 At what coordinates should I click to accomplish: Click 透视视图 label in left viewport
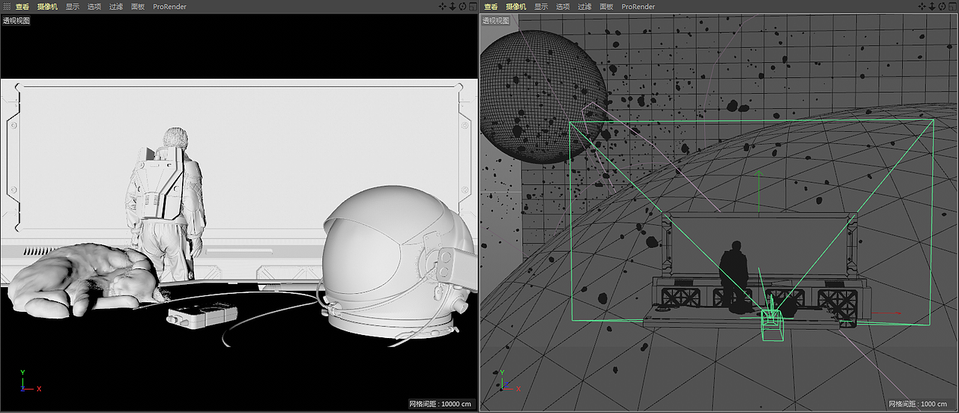(16, 20)
